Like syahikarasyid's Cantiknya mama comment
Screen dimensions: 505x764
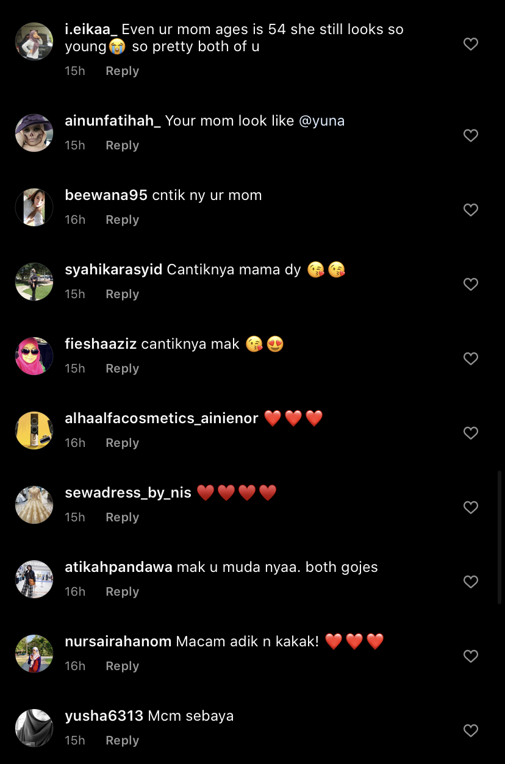point(471,284)
